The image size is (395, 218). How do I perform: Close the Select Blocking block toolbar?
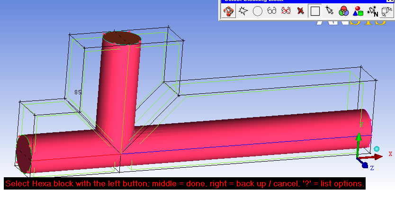click(x=390, y=1)
